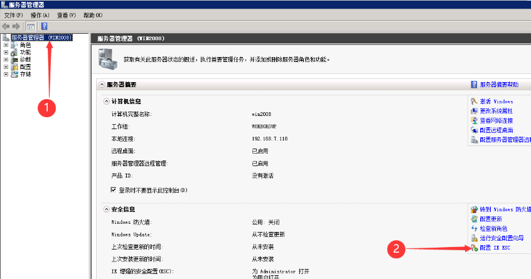Click the 从不检查更新 value

coord(268,234)
